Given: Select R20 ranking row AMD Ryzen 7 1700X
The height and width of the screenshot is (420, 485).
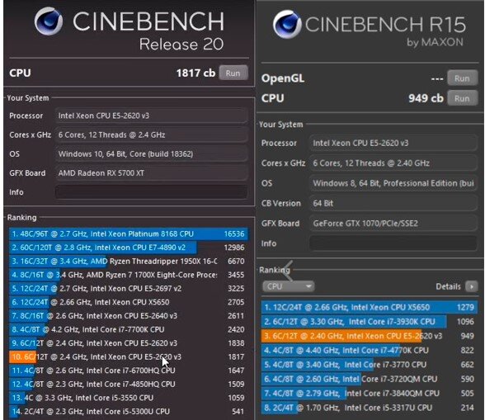Looking at the screenshot, I should coord(129,275).
